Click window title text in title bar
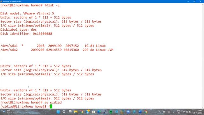This screenshot has width=204, height=115. click(x=12, y=2)
